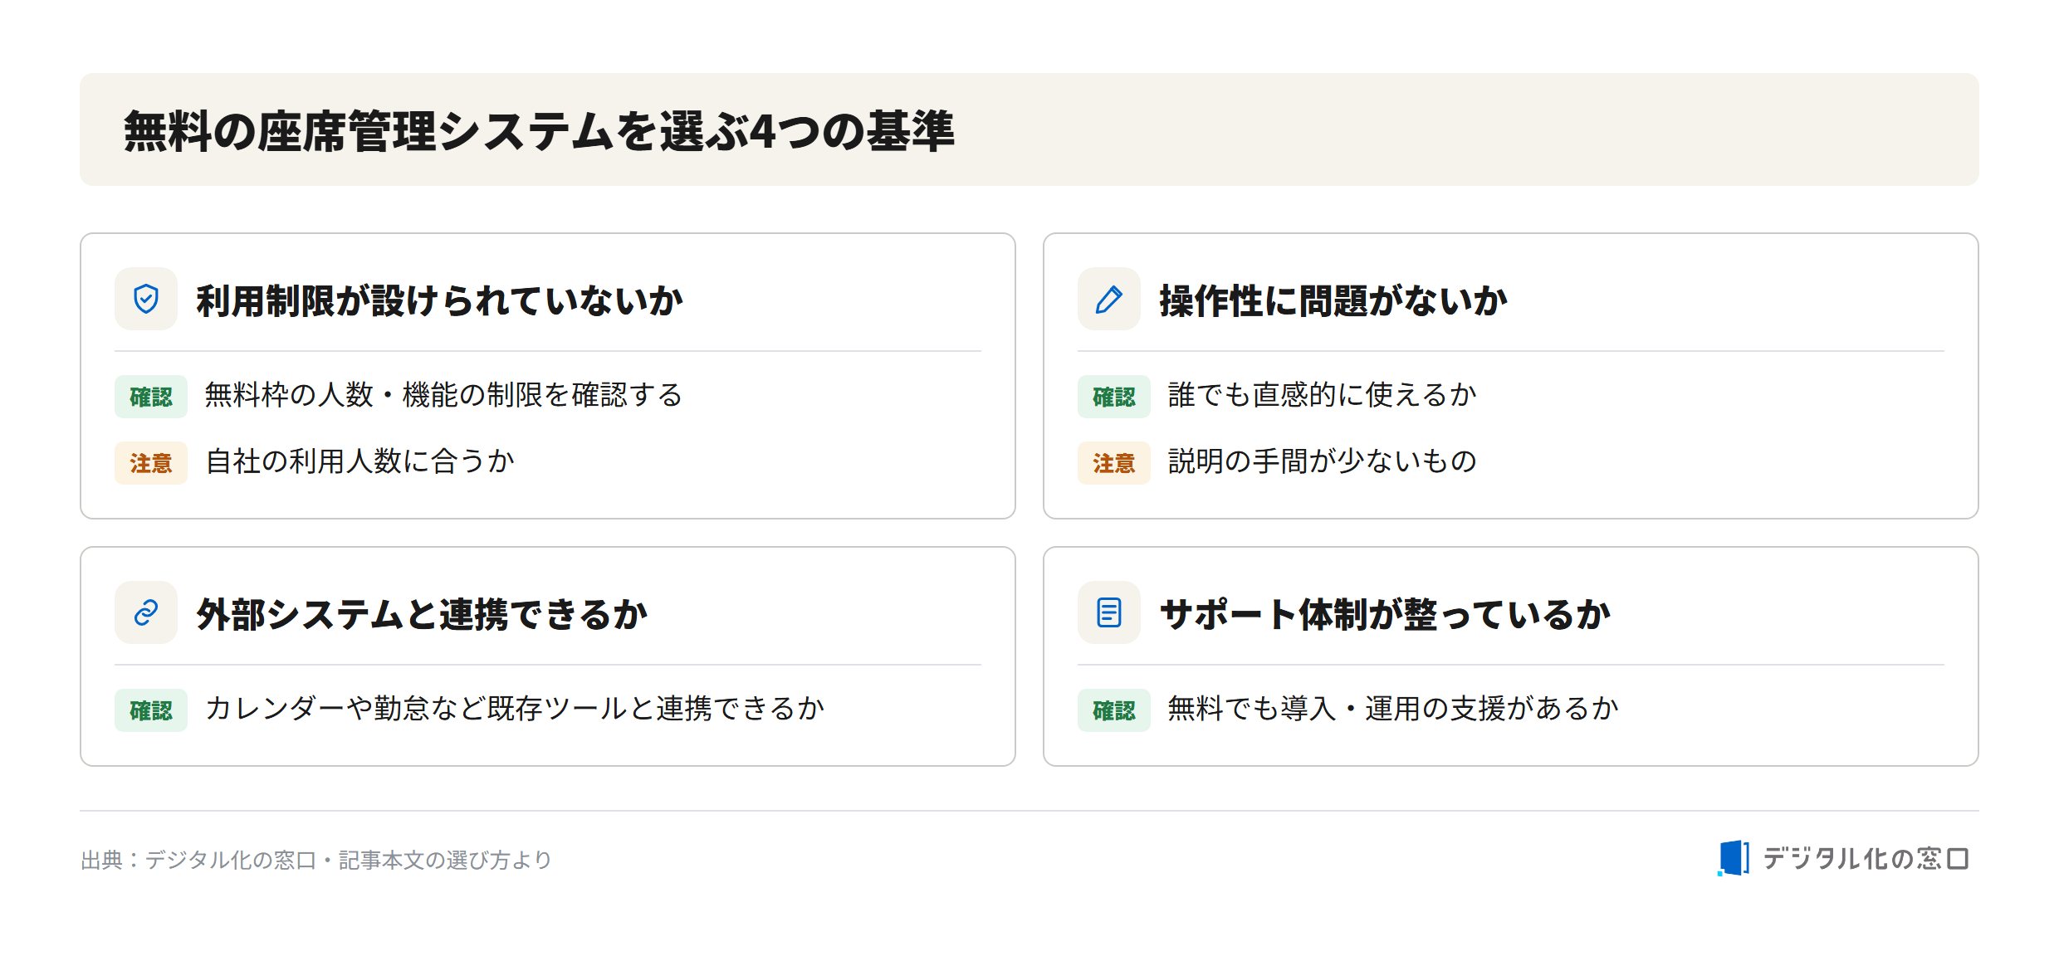Click the デジタル化の窓口 logo icon
Image resolution: width=2059 pixels, height=956 pixels.
point(1734,858)
